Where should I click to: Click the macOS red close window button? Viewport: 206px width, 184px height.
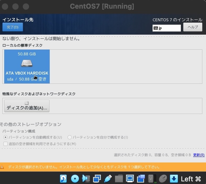click(x=5, y=6)
